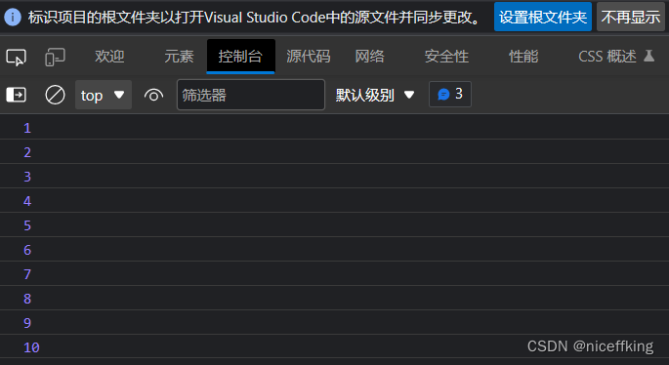
Task: Select console output line 3
Action: point(334,176)
